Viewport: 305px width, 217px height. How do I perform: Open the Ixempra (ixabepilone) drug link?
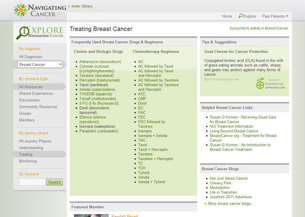[97, 126]
